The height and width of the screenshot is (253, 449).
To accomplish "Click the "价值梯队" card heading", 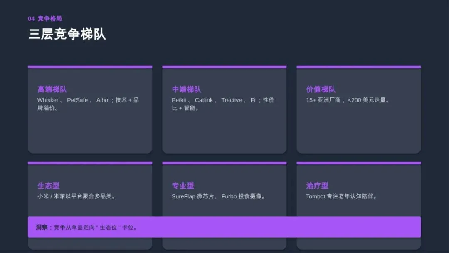I will click(321, 89).
